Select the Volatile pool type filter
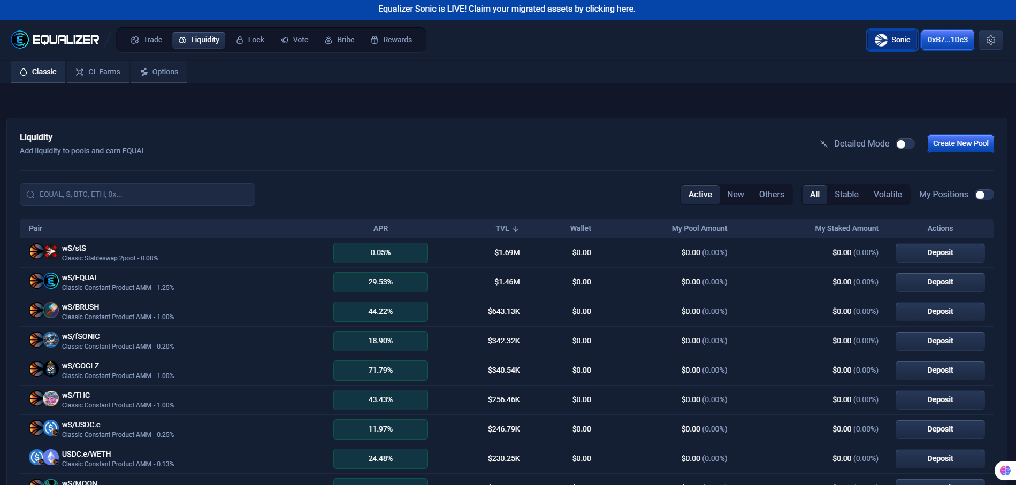1016x485 pixels. 888,195
